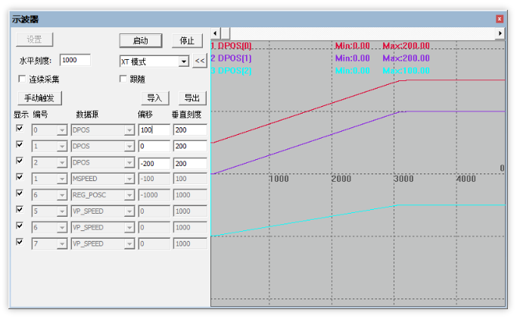Click the cyan Max:100.00 readout
Screen dimensions: 517x319
click(406, 70)
